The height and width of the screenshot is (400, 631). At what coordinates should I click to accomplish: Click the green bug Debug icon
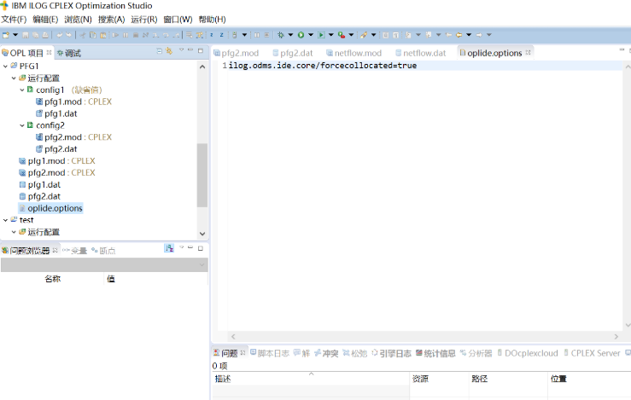point(281,35)
